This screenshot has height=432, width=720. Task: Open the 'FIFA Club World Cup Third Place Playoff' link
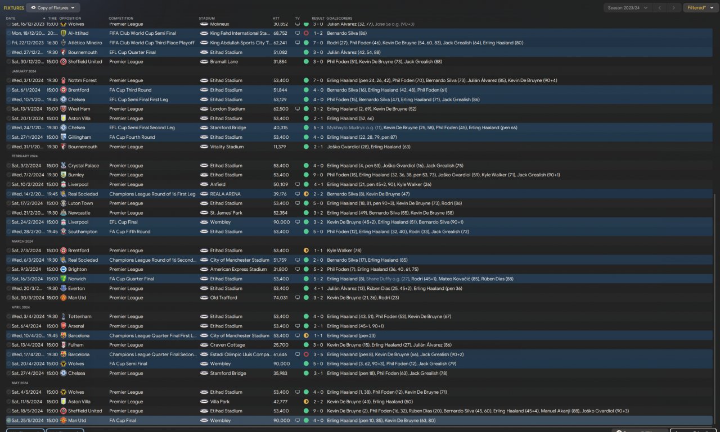[153, 43]
